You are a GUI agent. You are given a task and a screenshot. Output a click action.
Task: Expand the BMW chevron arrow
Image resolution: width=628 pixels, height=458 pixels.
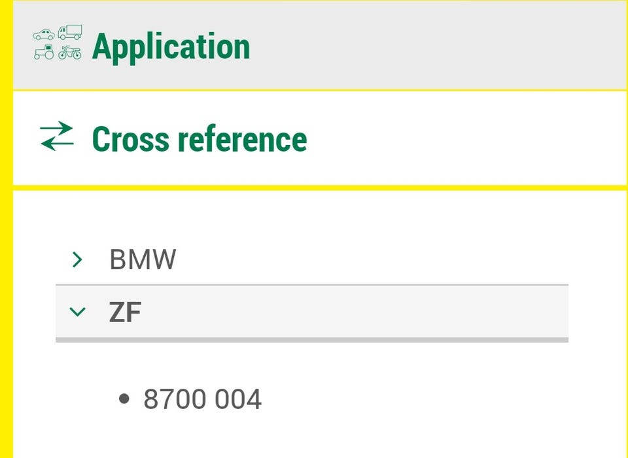point(77,260)
